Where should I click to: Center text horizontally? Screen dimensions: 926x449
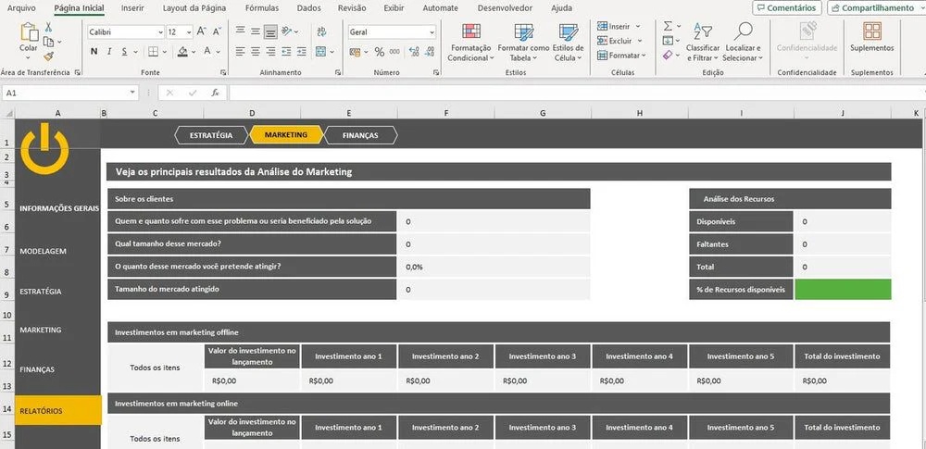pyautogui.click(x=256, y=52)
